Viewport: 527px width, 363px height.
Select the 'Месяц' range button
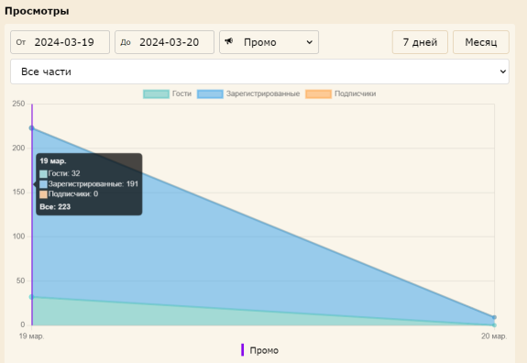pyautogui.click(x=481, y=42)
